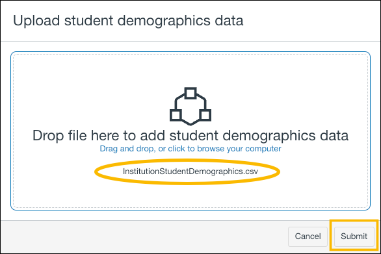Click the network upload icon in the drop zone

coord(190,106)
